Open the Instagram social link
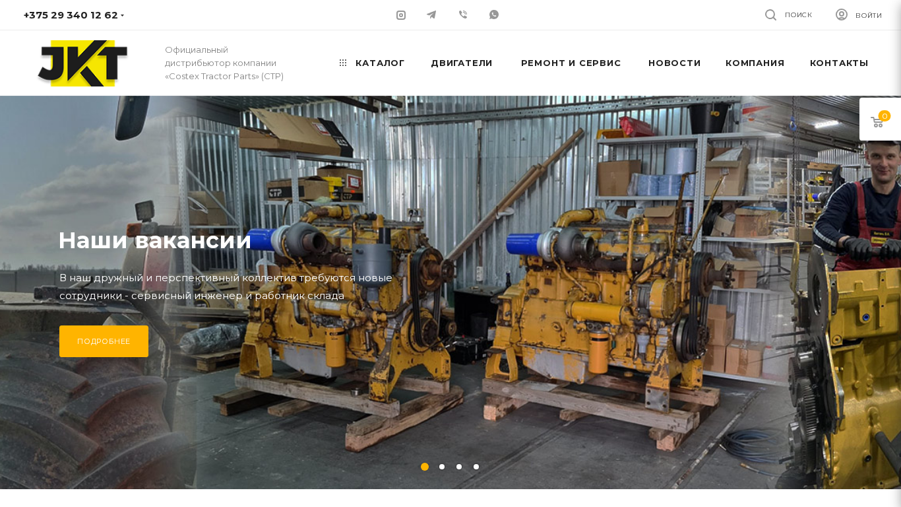901x507 pixels. pyautogui.click(x=401, y=15)
